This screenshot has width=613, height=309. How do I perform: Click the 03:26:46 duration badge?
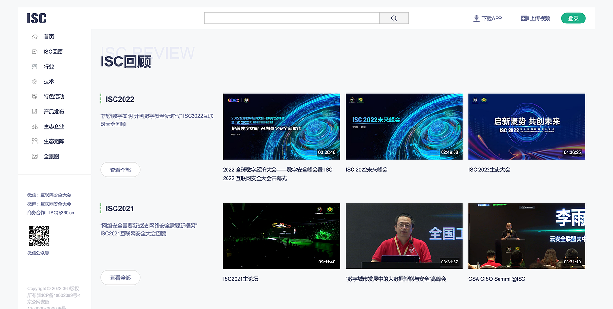[327, 152]
